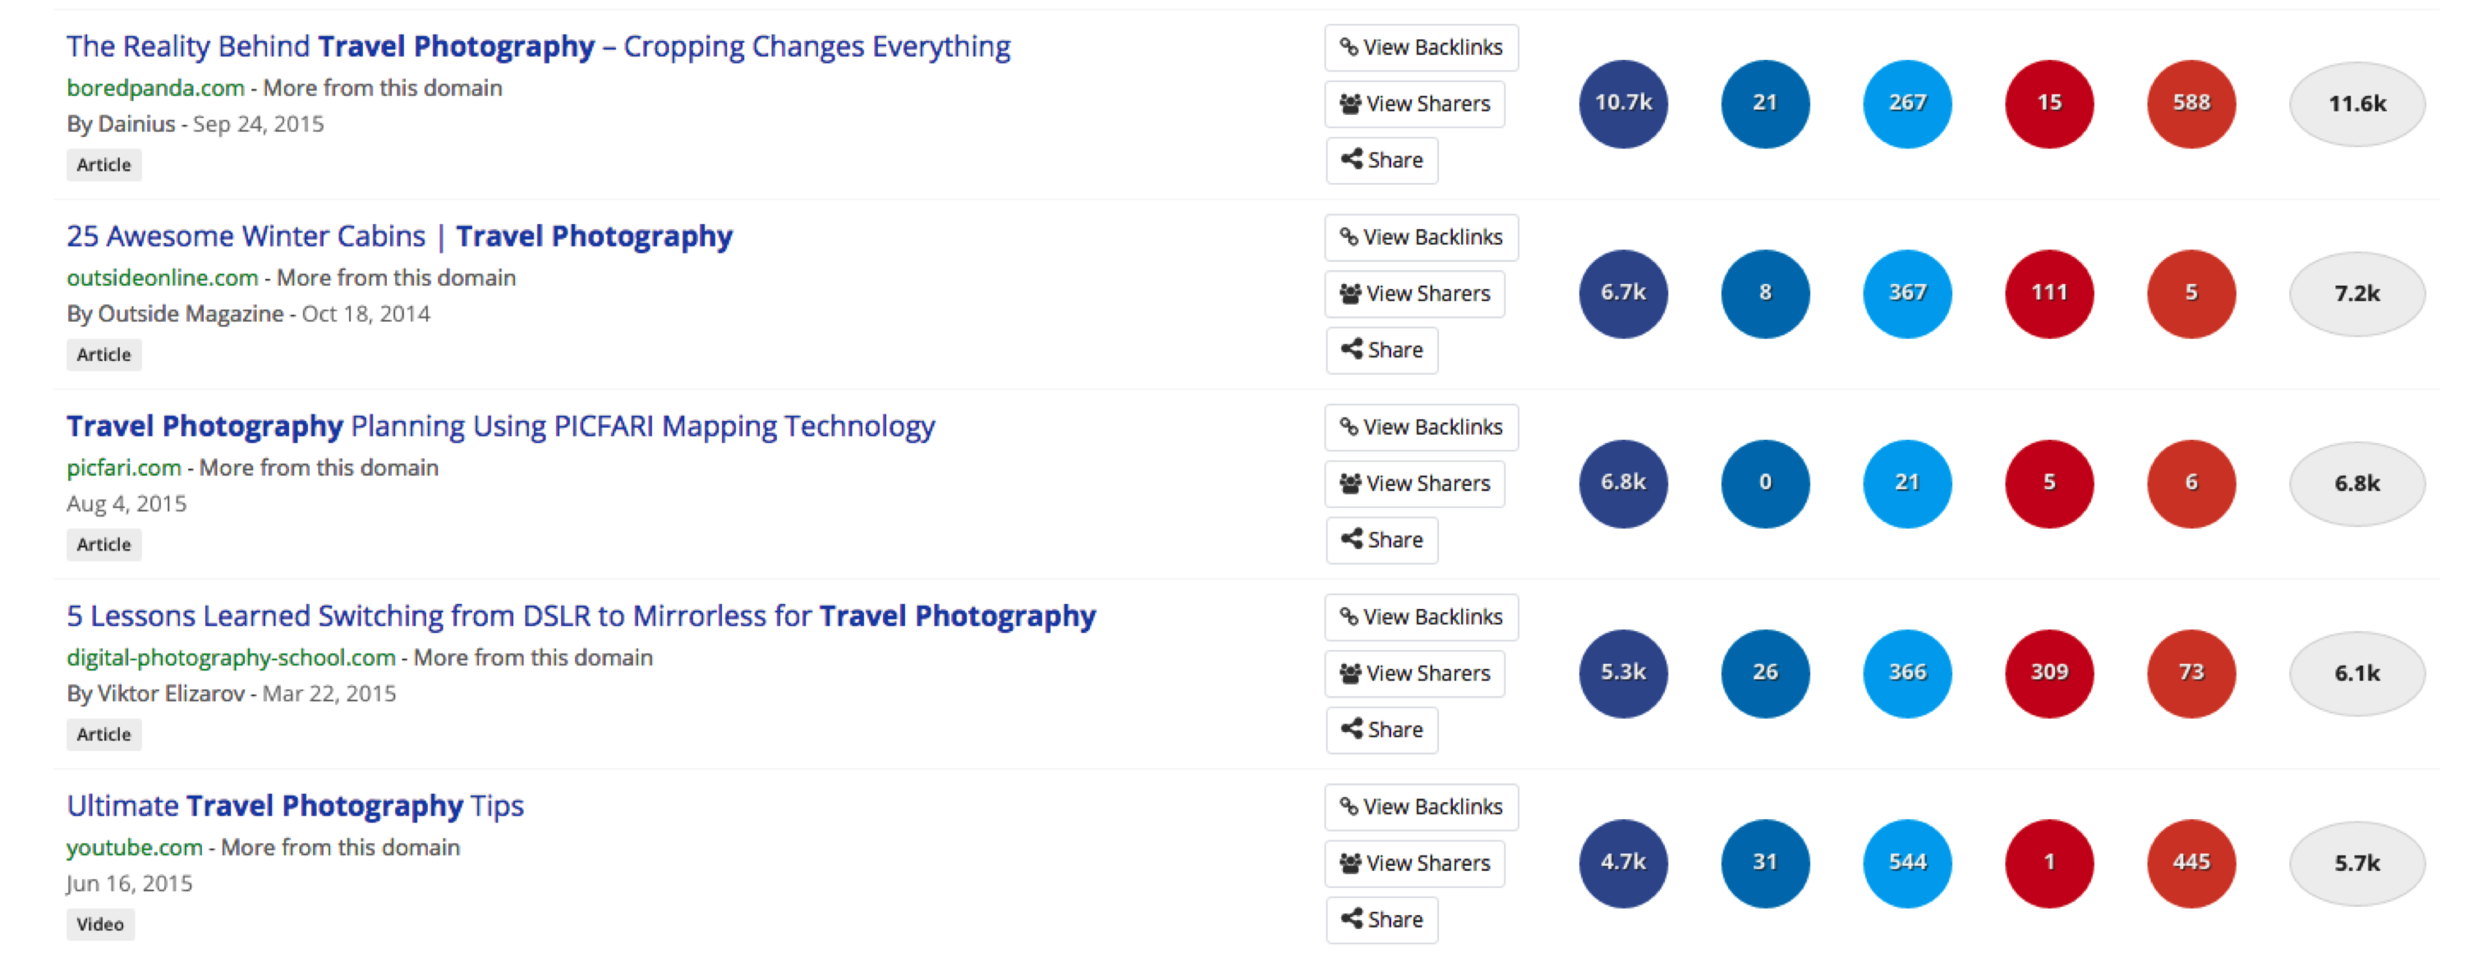The width and height of the screenshot is (2492, 957).
Task: Open '5 Lessons Learned Switching from DSLR' link
Action: click(x=581, y=616)
